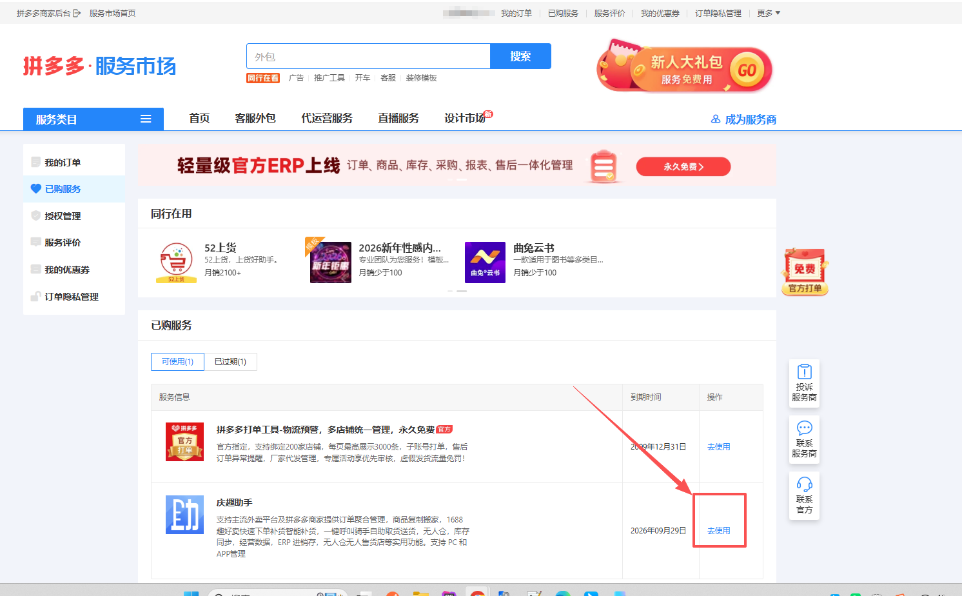962x596 pixels.
Task: Open the 客服外包 navigation item
Action: point(255,119)
